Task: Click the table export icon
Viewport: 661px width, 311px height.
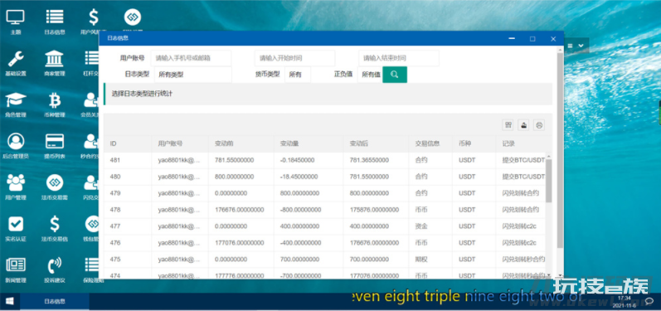Action: pos(523,124)
